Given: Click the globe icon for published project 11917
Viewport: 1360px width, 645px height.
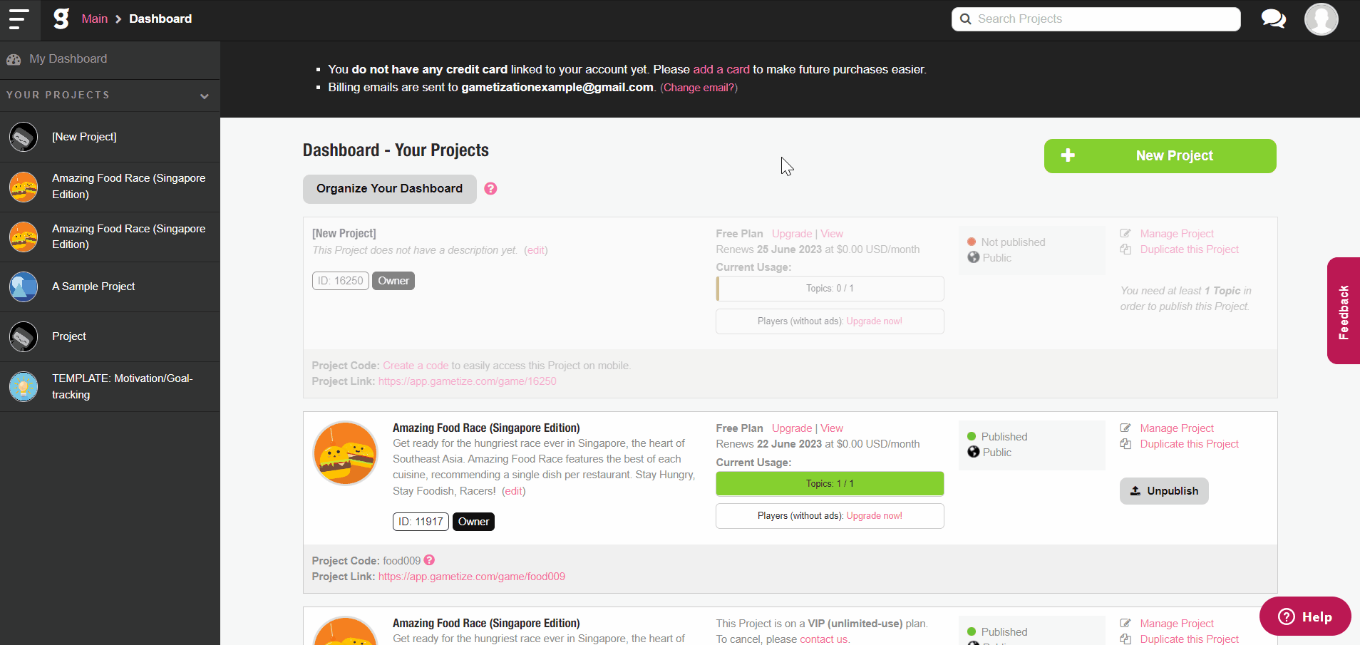Looking at the screenshot, I should (x=974, y=453).
